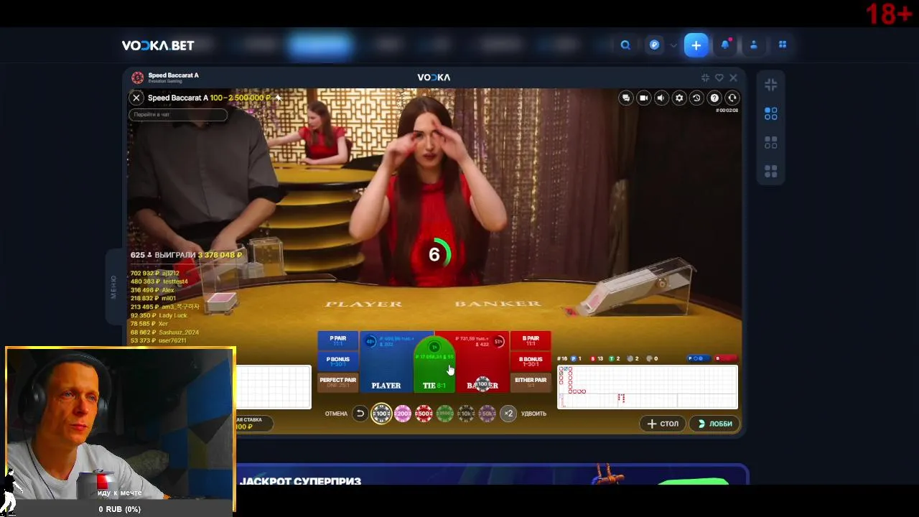This screenshot has height=517, width=919.
Task: Place a B PAIR 11:1 bet
Action: [x=531, y=340]
